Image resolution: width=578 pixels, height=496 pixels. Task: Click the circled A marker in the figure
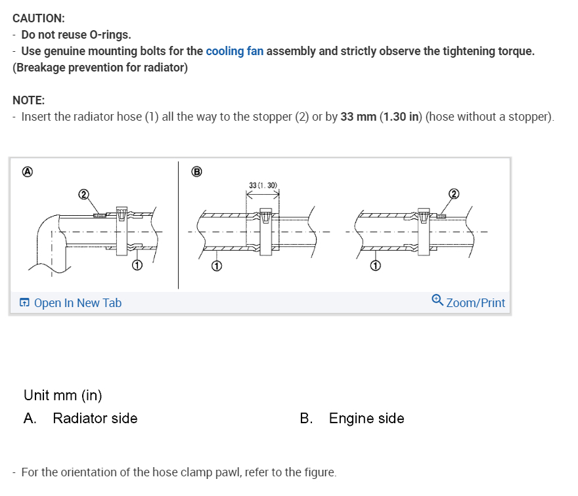pyautogui.click(x=28, y=172)
